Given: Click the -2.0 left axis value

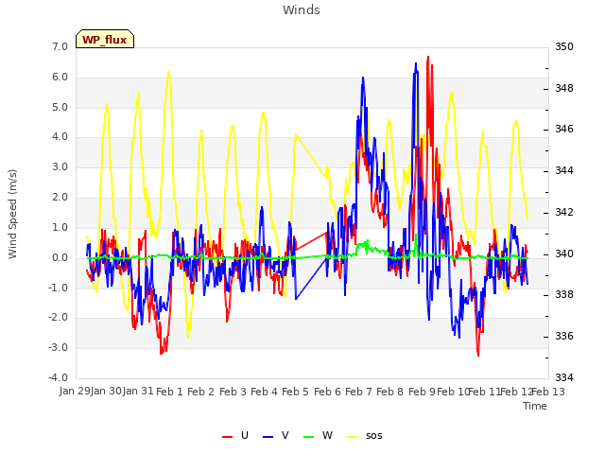Looking at the screenshot, I should tap(58, 318).
